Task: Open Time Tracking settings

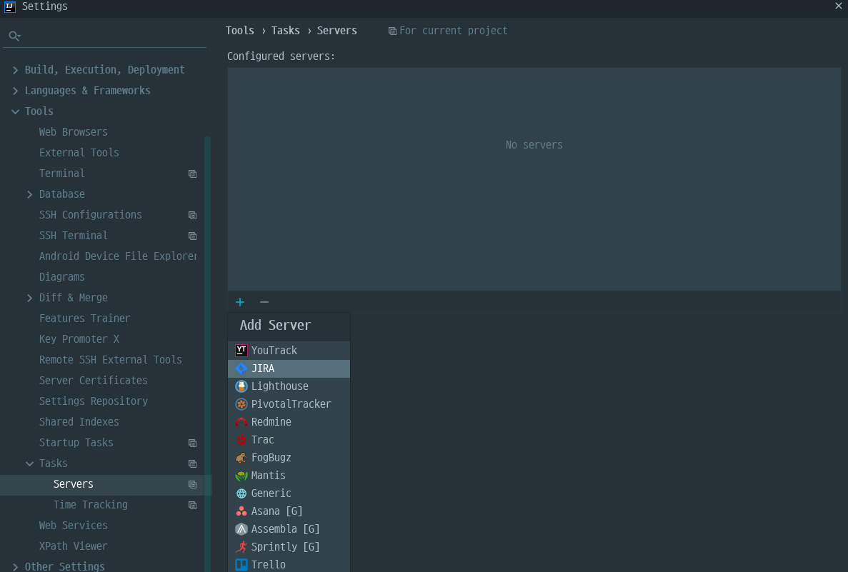Action: (x=90, y=504)
